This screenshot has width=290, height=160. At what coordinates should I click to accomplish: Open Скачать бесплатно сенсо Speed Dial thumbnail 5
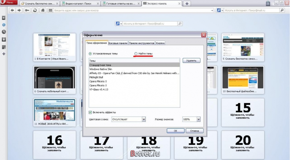pyautogui.click(x=243, y=47)
